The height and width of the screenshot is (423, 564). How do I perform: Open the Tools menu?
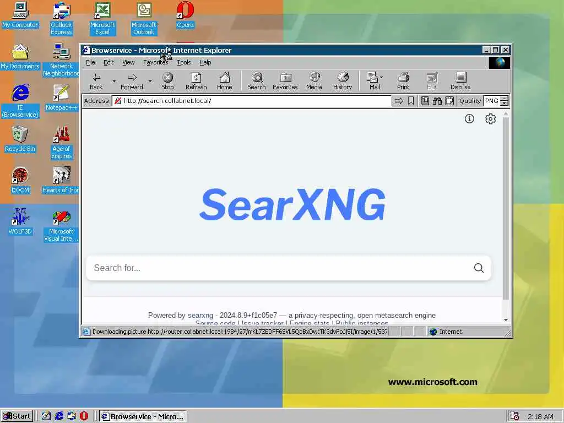[x=184, y=63]
